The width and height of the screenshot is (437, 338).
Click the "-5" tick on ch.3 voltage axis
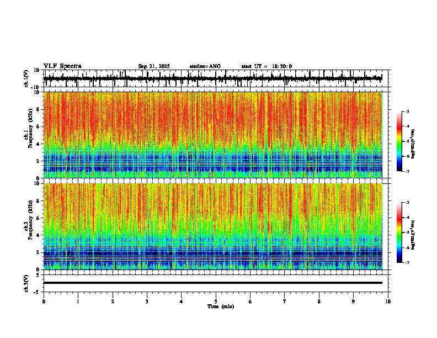click(x=38, y=292)
